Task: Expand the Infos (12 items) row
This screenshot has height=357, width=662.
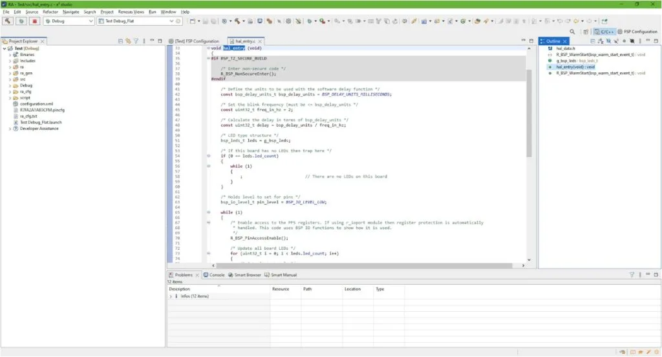Action: (x=171, y=296)
